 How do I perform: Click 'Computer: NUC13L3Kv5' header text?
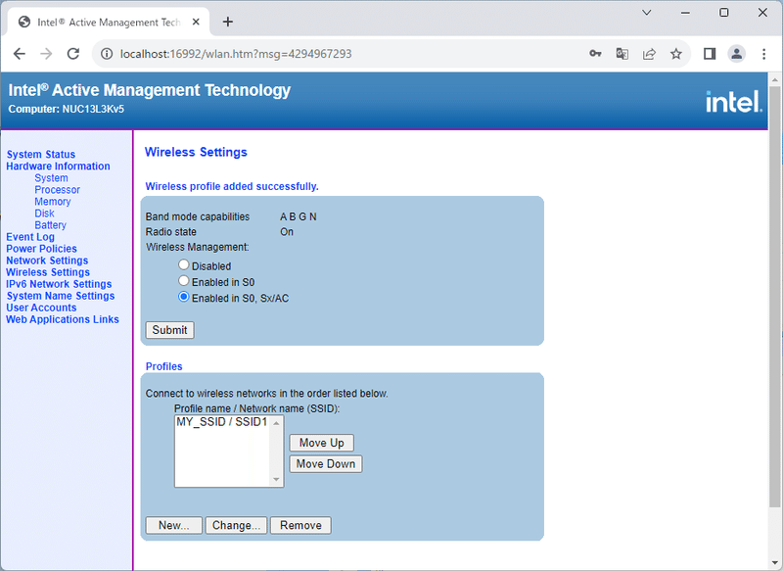67,109
